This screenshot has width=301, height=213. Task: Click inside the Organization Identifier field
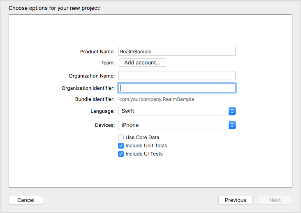click(x=177, y=88)
